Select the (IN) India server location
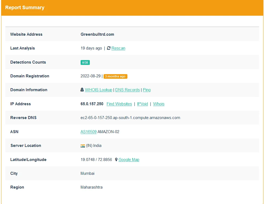Screen dimensions: 264x204 pos(94,146)
